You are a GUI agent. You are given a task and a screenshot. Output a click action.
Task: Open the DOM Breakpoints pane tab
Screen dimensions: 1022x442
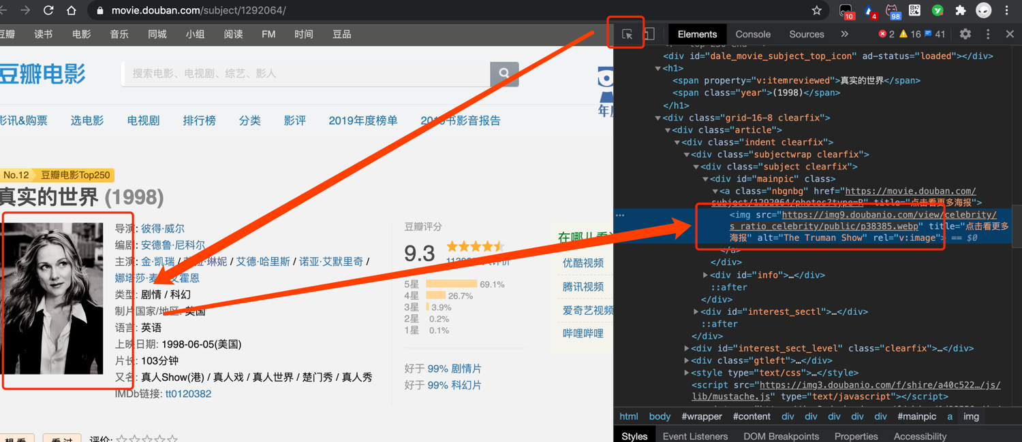click(781, 436)
